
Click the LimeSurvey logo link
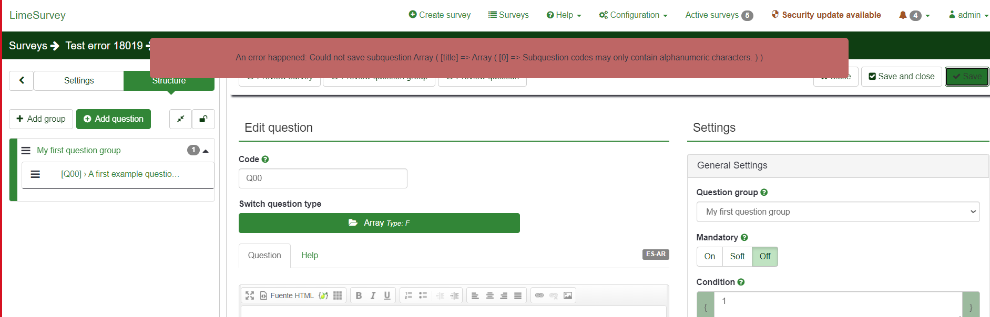(37, 15)
